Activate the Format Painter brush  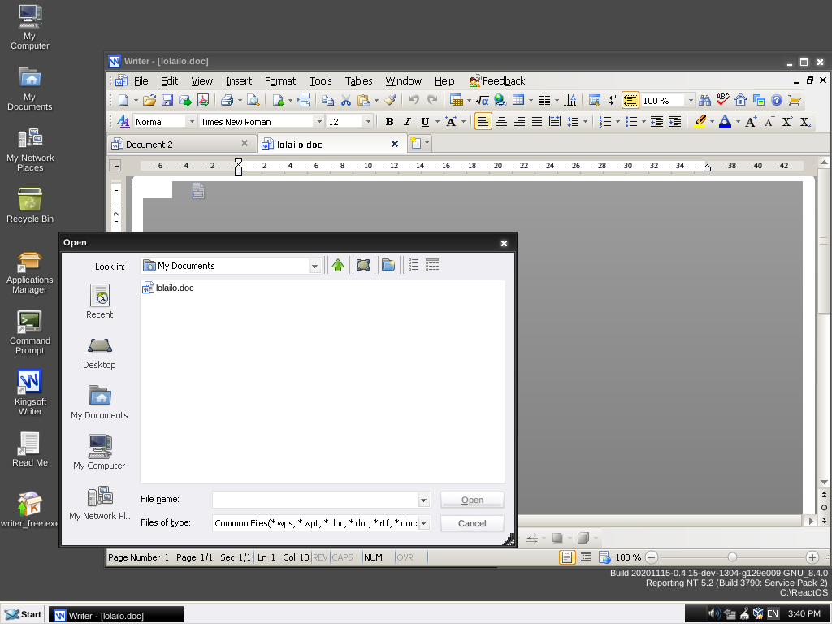391,100
